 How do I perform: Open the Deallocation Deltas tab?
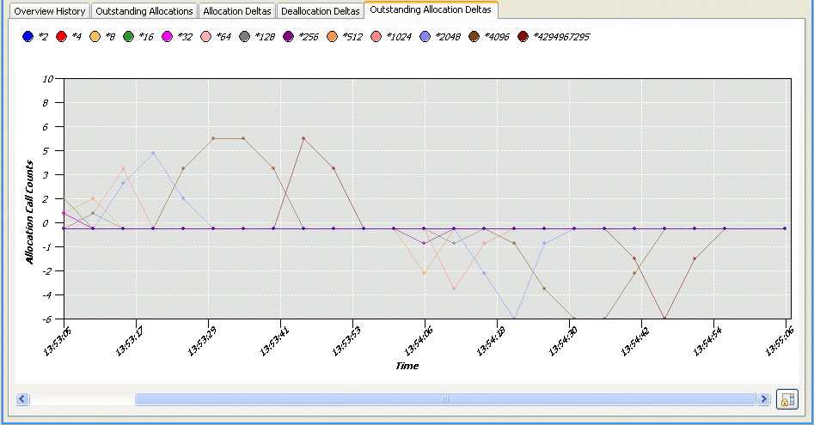(x=320, y=11)
